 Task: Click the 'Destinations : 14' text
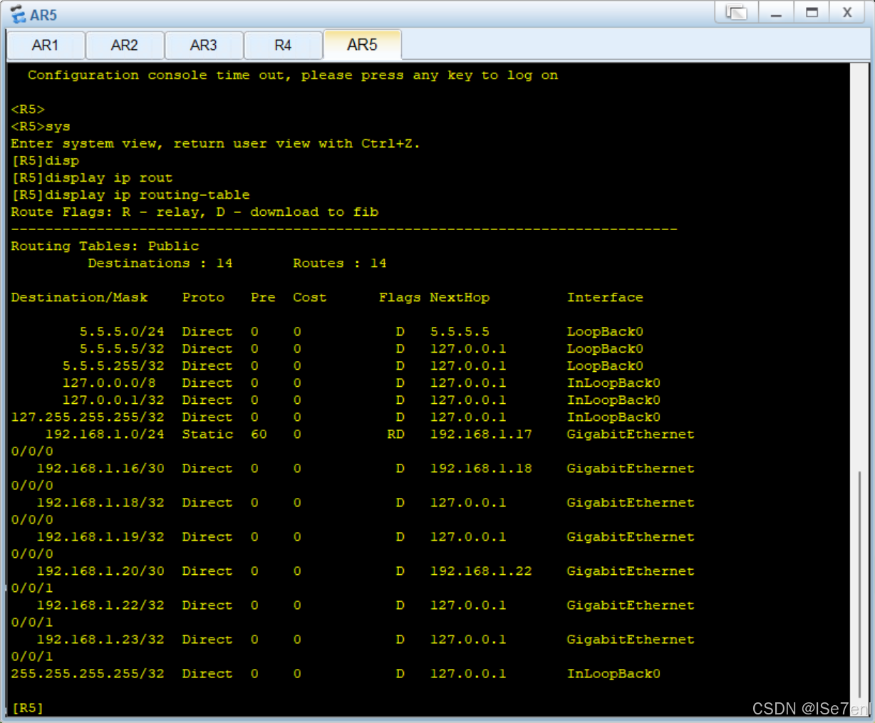click(x=160, y=264)
